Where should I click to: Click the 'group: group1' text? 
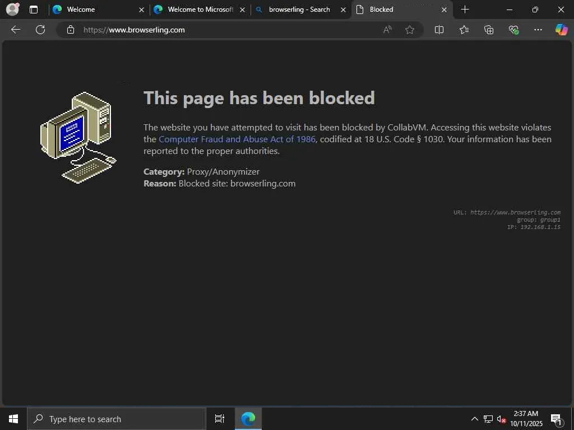coord(539,219)
